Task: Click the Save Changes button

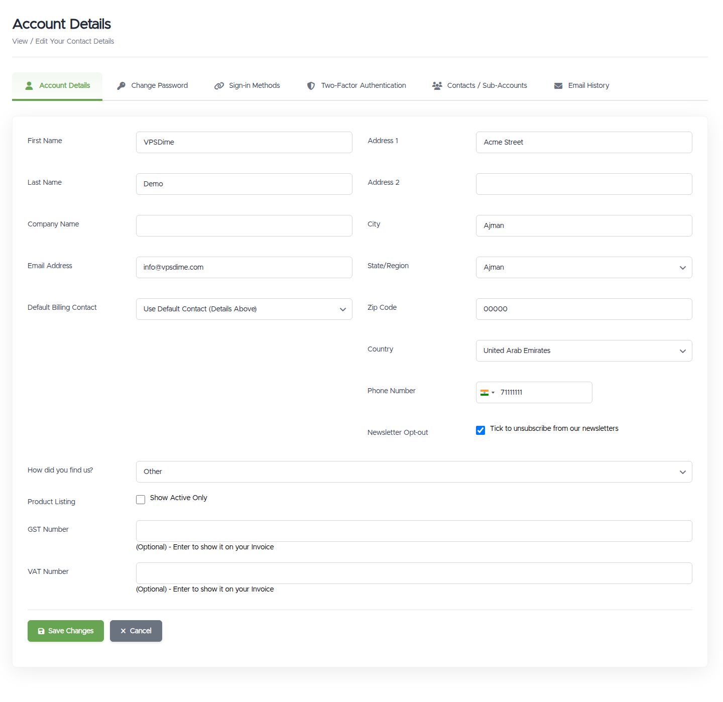Action: click(66, 631)
